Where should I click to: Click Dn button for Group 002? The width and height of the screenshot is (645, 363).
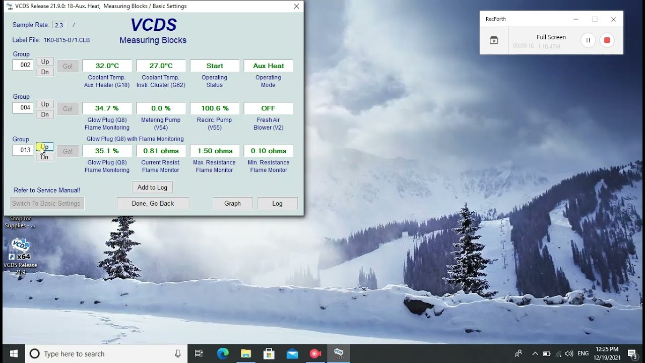click(x=45, y=72)
